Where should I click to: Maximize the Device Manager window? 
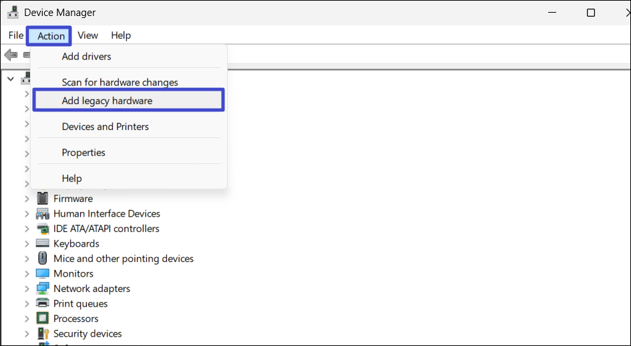click(x=591, y=13)
